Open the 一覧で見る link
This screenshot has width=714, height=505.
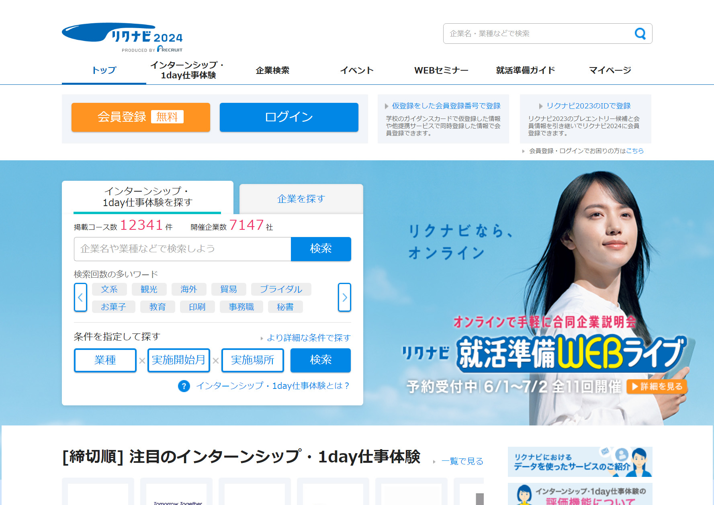point(462,461)
